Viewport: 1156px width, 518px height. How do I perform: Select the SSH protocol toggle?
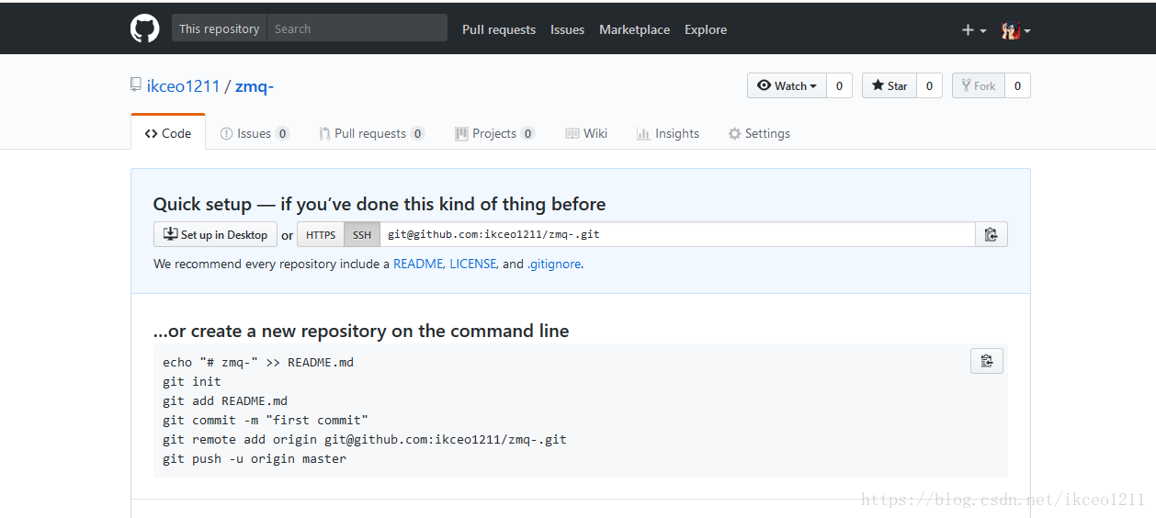[362, 235]
